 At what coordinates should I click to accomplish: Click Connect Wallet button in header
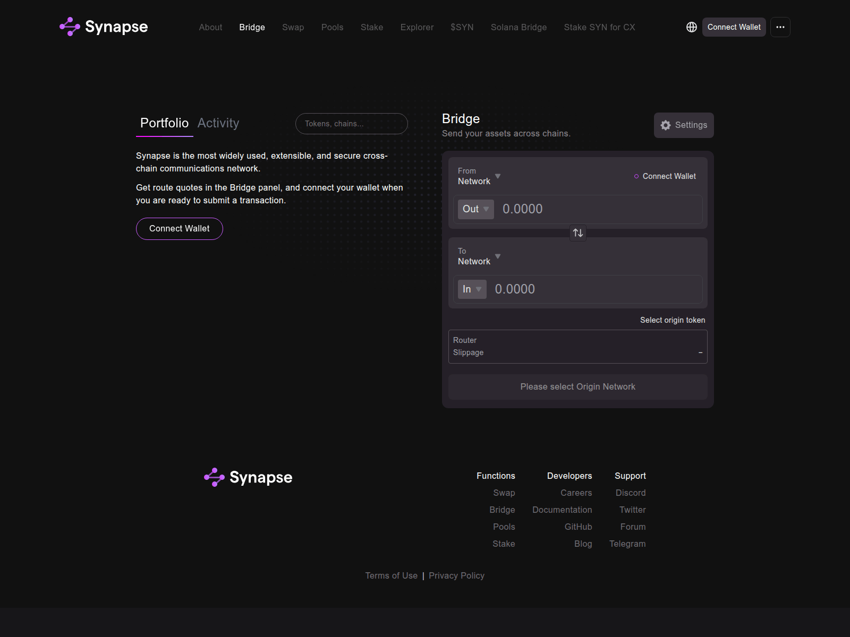(x=734, y=27)
